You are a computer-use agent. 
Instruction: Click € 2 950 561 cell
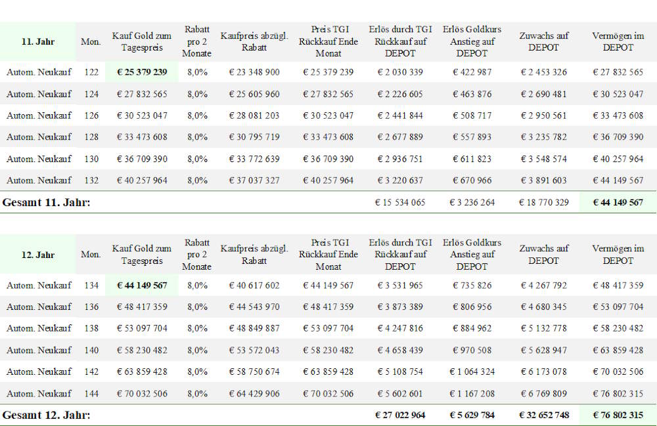544,116
